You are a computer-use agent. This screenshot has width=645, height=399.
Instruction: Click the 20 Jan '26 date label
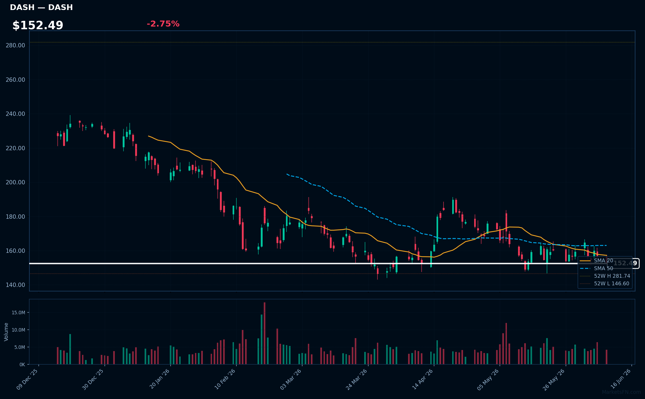point(159,379)
